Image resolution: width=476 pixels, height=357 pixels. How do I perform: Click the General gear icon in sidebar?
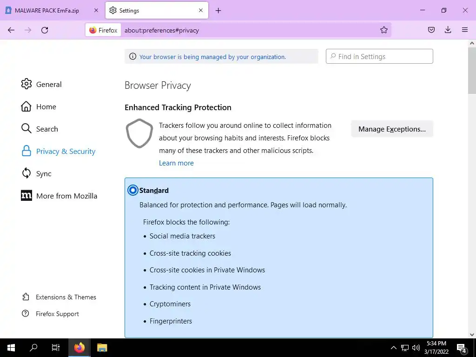[26, 84]
